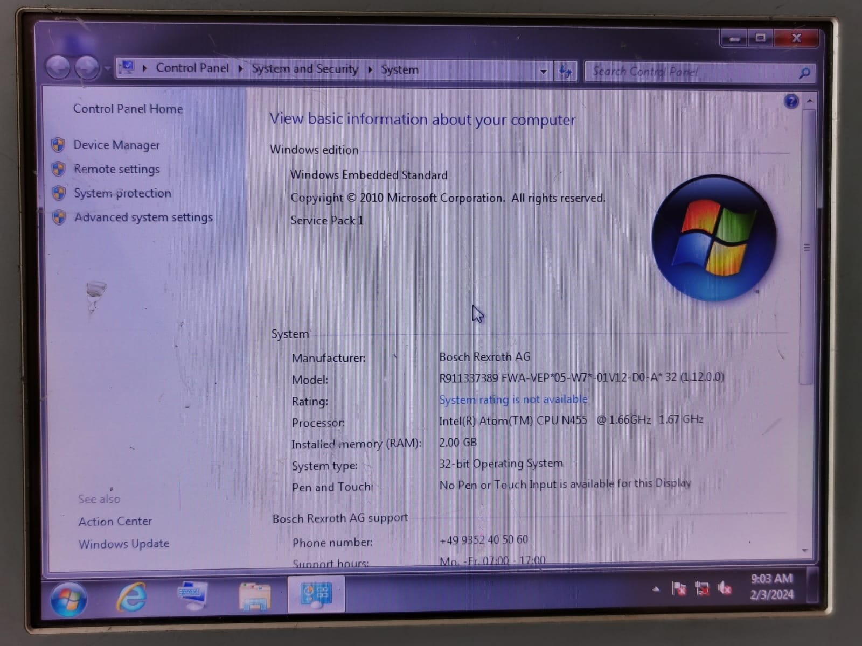This screenshot has height=646, width=862.
Task: Select Control Panel in the breadcrumb
Action: (192, 68)
